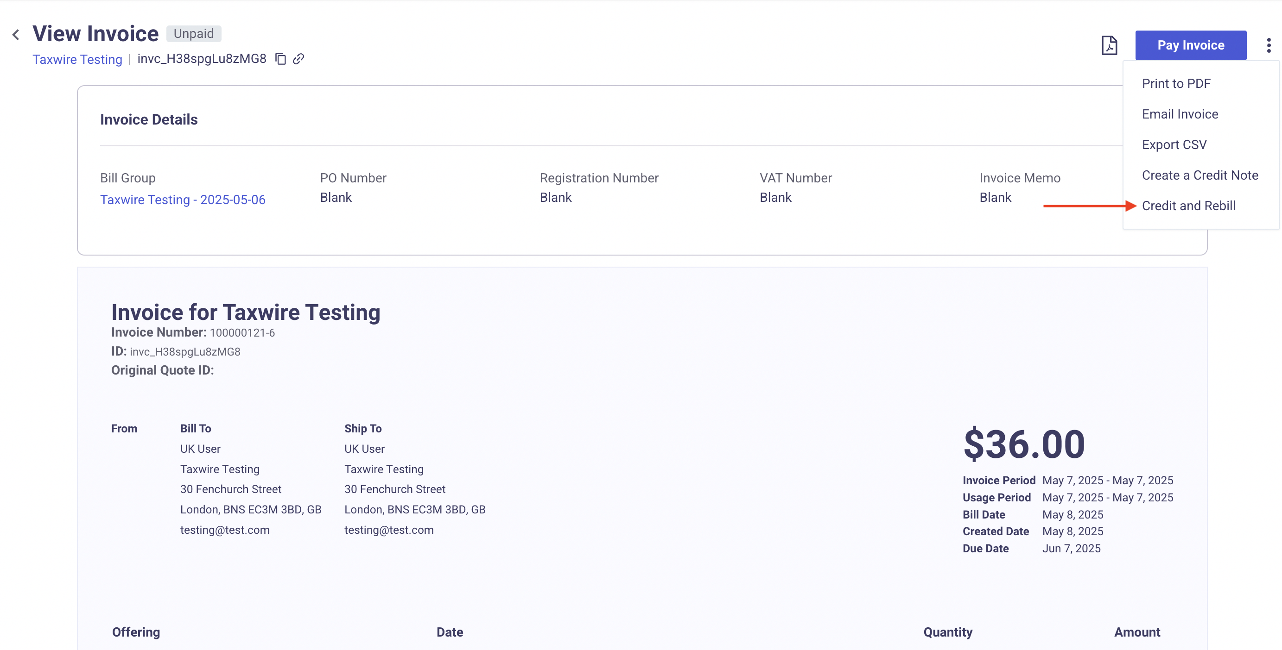Go back using the left chevron arrow
Screen dimensions: 1282x650
(16, 35)
